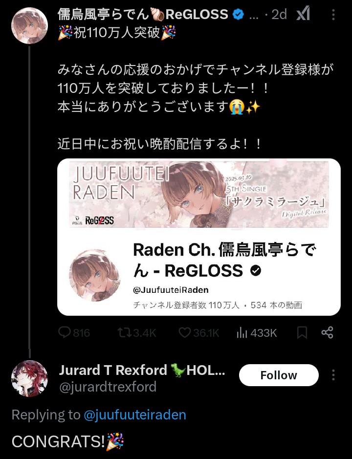View analytics showing 433K views
Image resolution: width=352 pixels, height=459 pixels.
point(257,333)
